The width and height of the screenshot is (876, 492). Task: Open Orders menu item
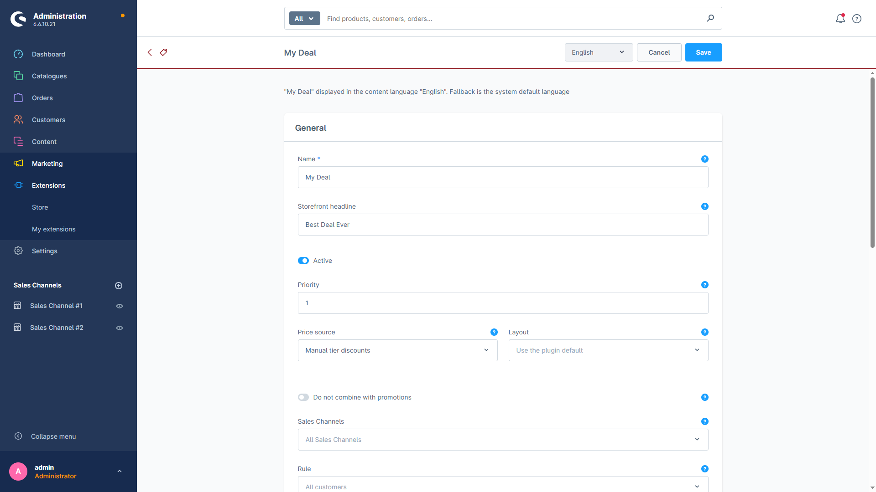click(68, 98)
